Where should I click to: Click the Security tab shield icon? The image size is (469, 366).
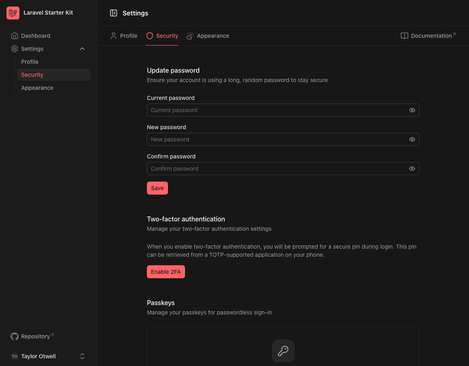coord(150,36)
